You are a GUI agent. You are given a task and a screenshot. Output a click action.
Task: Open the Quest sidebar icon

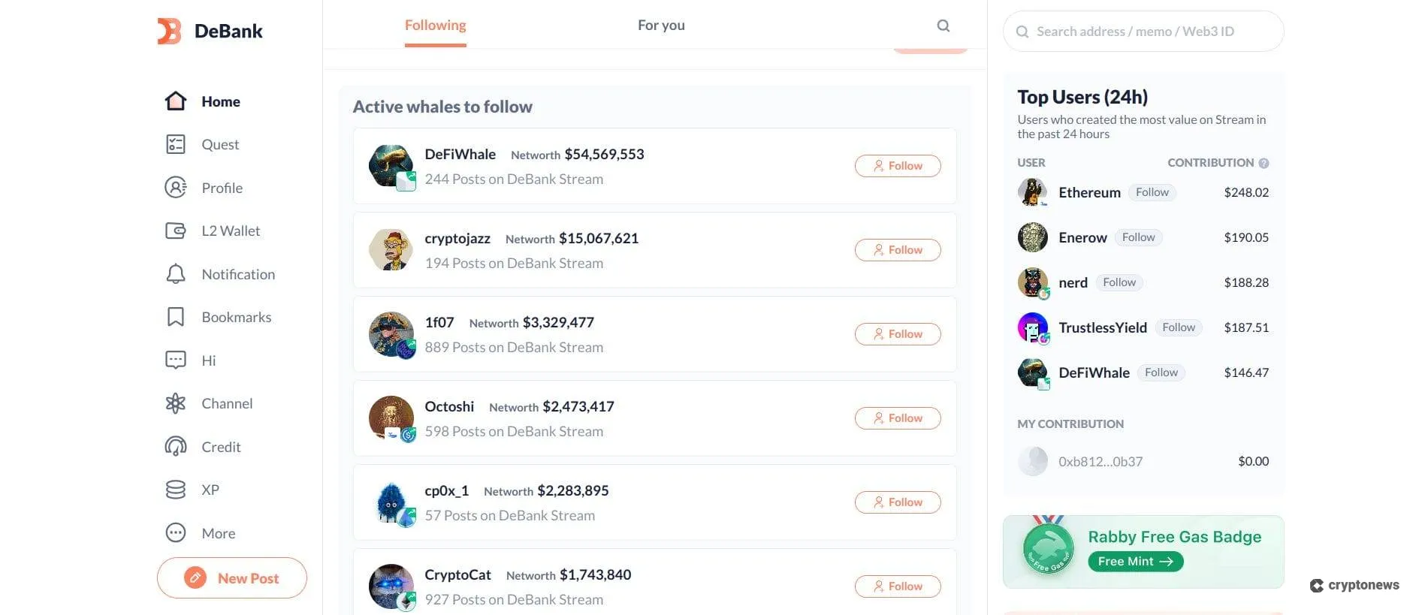175,144
